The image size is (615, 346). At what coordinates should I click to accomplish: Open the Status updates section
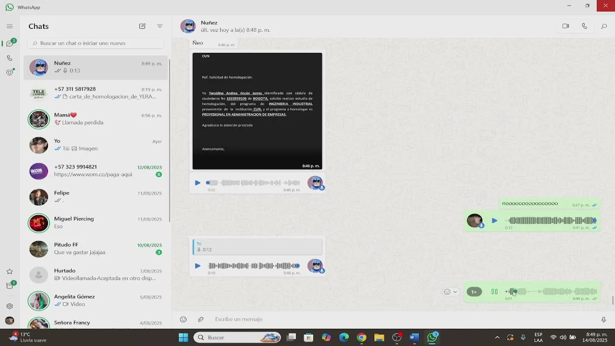(x=10, y=73)
